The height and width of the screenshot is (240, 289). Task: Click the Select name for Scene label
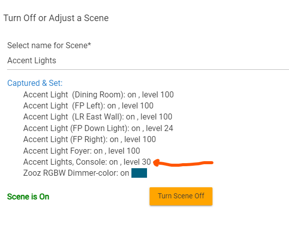[x=49, y=45]
